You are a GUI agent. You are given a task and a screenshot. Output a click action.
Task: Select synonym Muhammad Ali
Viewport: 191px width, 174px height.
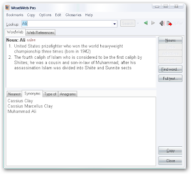tap(22, 111)
